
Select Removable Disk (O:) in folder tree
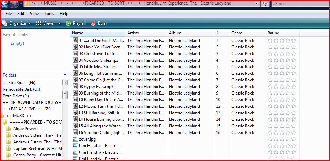pyautogui.click(x=21, y=89)
